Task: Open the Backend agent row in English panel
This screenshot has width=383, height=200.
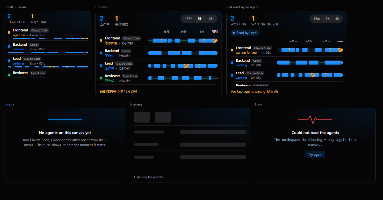Action: (x=287, y=63)
